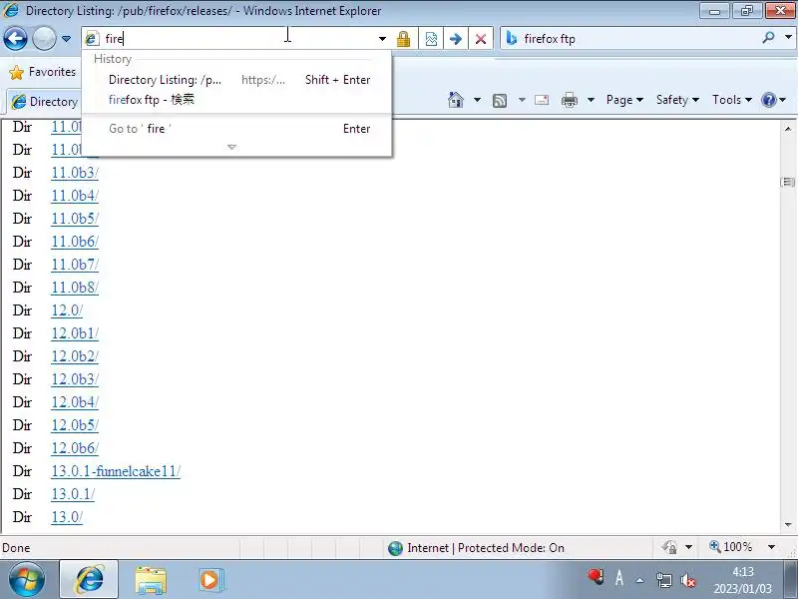Viewport: 798px width, 599px height.
Task: Expand the autocomplete list down chevron
Action: pos(232,147)
